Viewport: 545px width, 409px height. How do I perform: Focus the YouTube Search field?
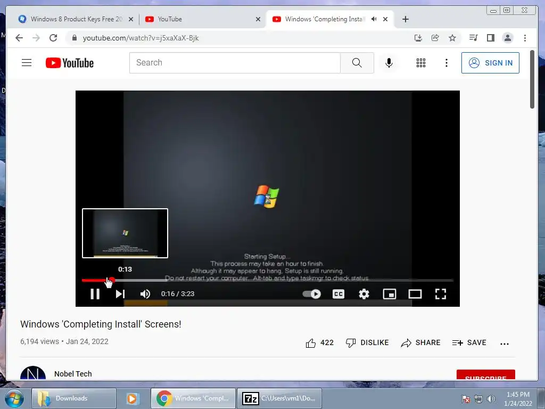[235, 63]
